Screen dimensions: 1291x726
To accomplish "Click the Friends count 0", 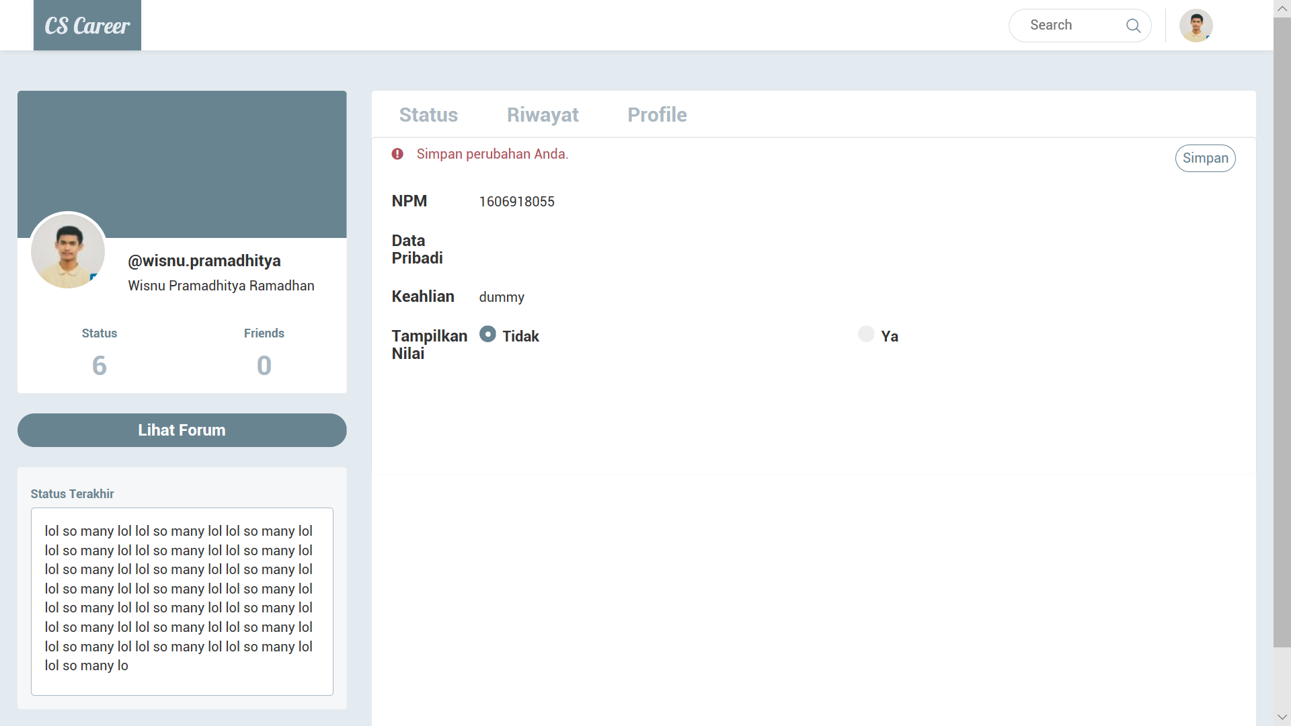I will pos(264,366).
